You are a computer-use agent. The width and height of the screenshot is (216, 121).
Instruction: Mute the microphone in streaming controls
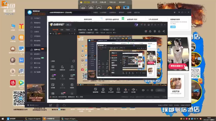coord(125,90)
